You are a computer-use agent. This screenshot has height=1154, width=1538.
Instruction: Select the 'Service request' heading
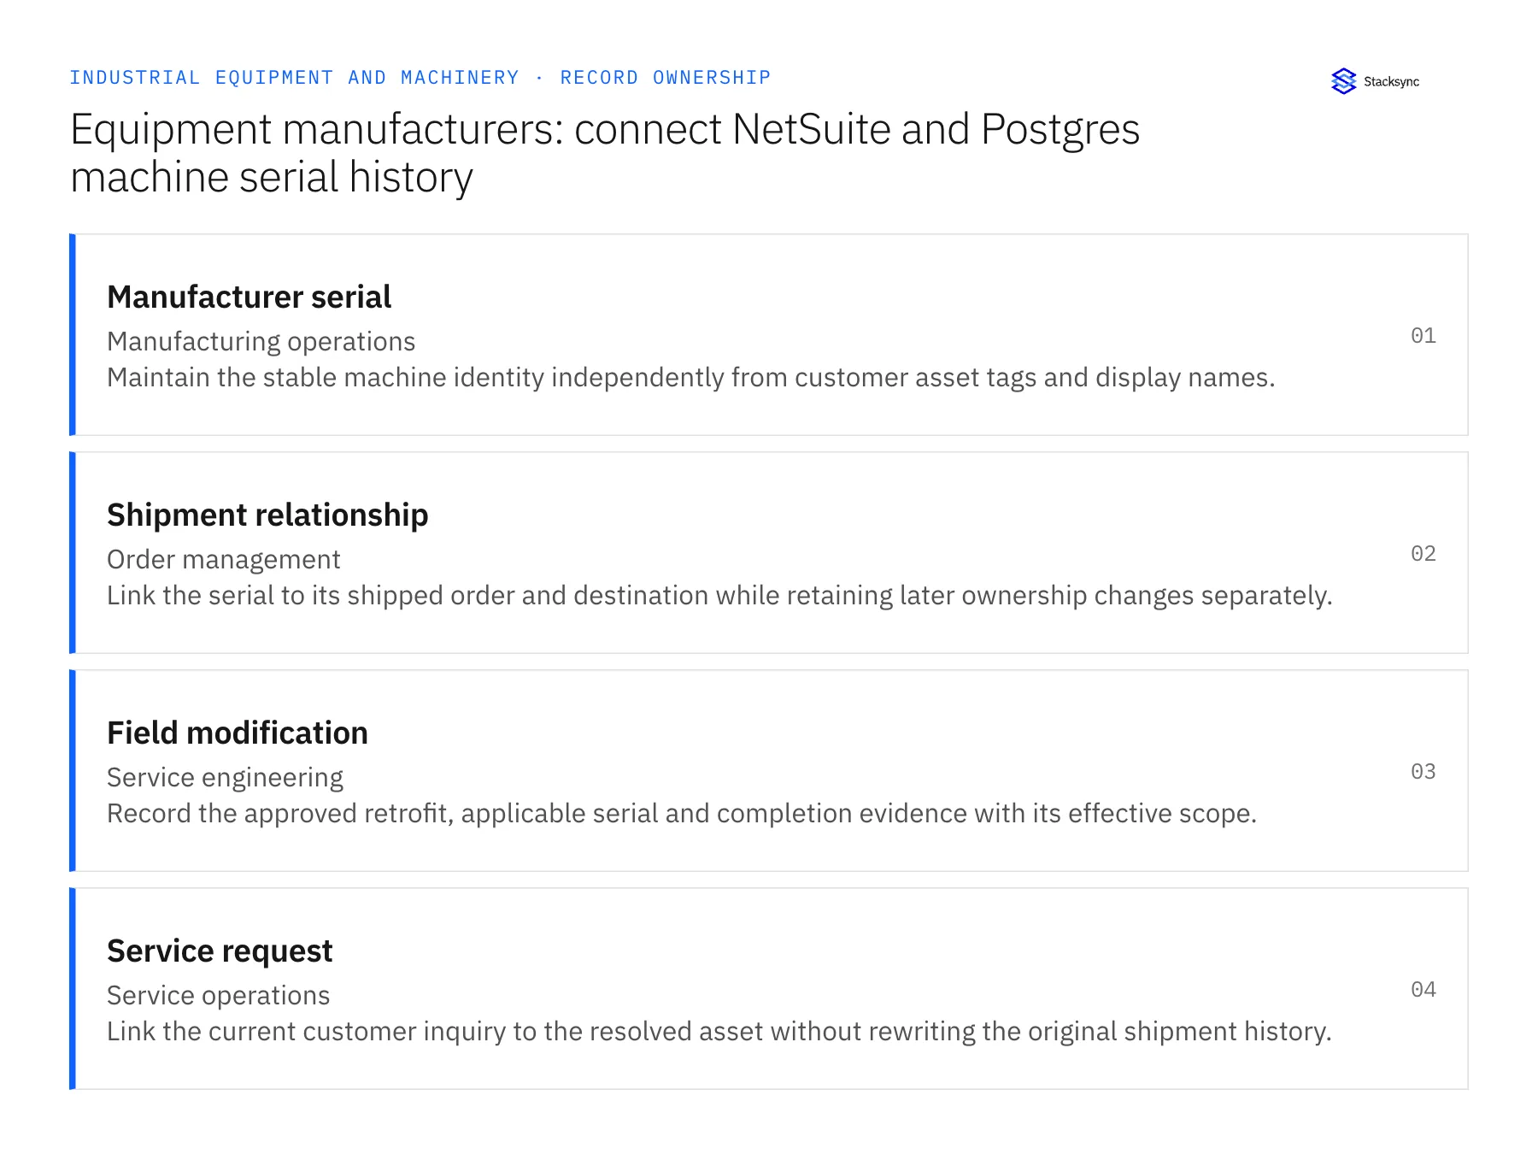[220, 951]
